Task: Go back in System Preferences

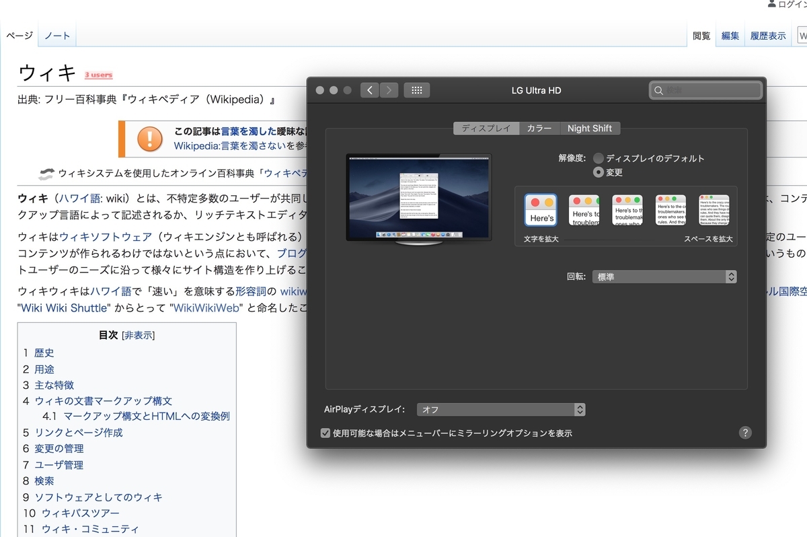Action: 369,90
